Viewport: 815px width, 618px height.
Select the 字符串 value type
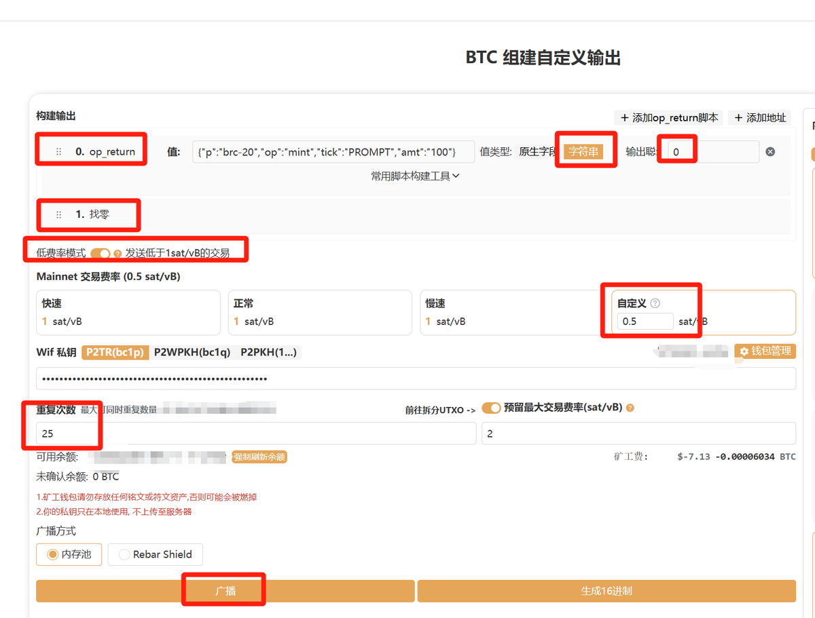pos(583,152)
